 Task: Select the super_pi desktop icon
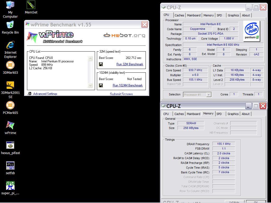point(10,188)
